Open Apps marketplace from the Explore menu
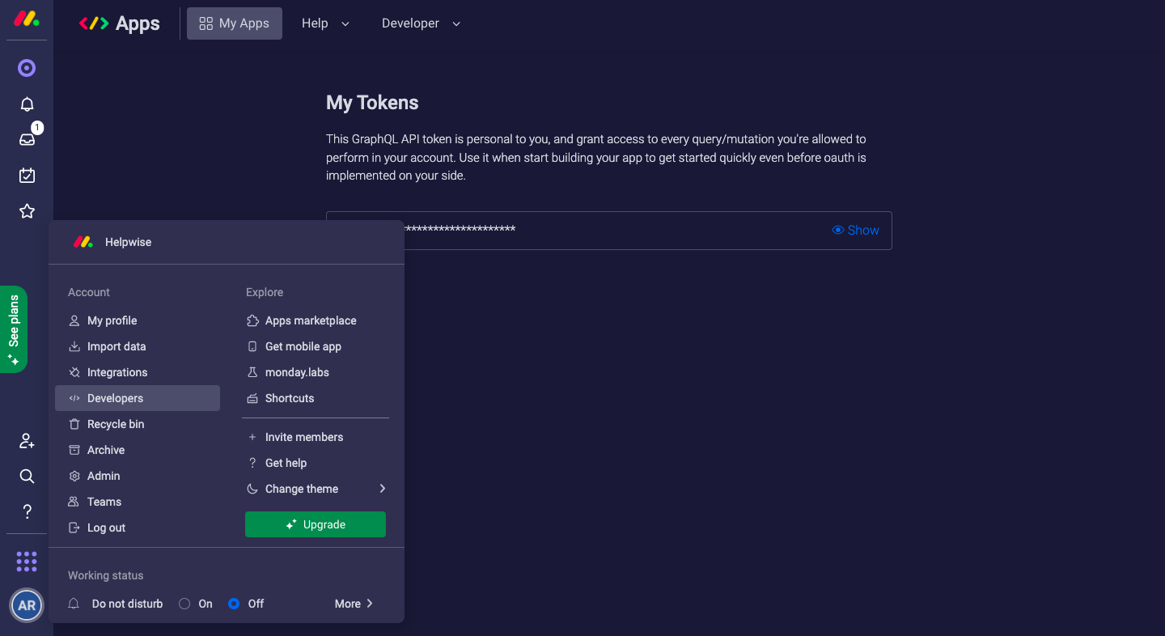 pos(311,320)
